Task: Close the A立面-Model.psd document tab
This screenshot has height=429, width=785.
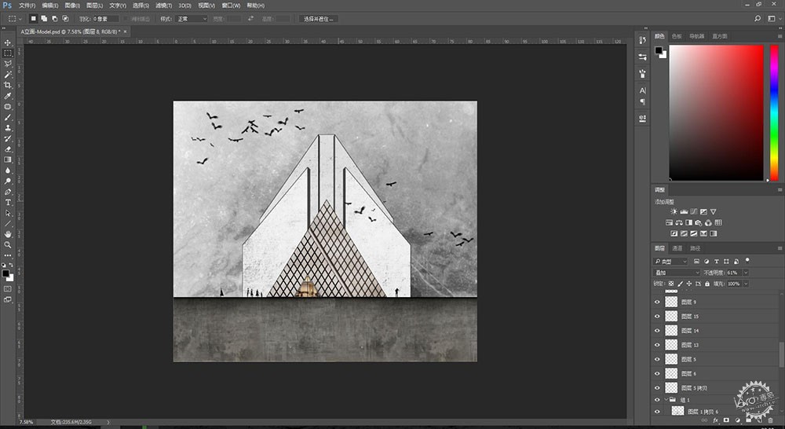Action: click(125, 31)
